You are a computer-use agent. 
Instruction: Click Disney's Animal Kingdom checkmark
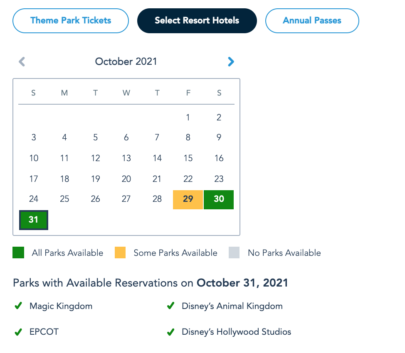point(170,306)
